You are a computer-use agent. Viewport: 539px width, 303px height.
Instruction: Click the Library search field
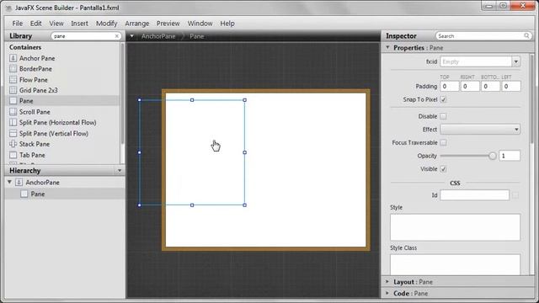(86, 36)
